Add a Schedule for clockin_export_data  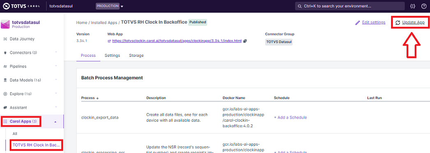290,117
